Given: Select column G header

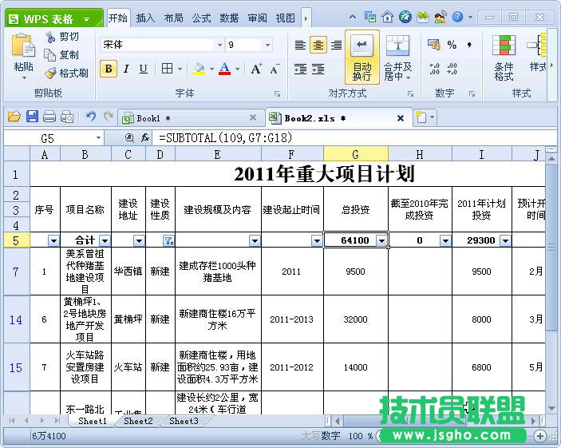Looking at the screenshot, I should point(356,154).
